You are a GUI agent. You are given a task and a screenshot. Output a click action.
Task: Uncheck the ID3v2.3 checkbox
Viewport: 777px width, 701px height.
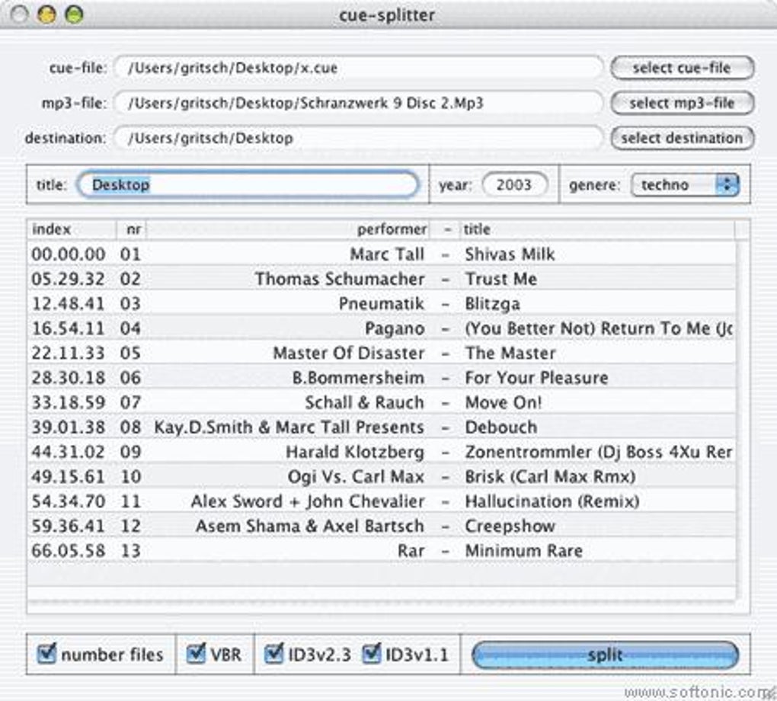click(273, 654)
